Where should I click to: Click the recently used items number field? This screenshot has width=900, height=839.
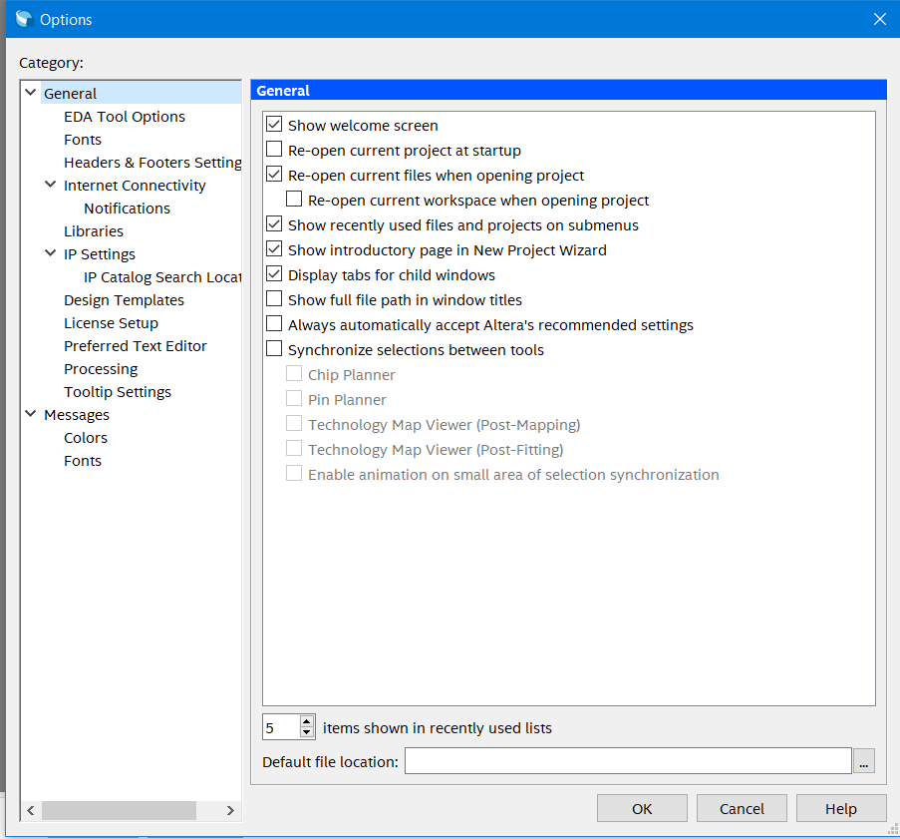click(281, 727)
